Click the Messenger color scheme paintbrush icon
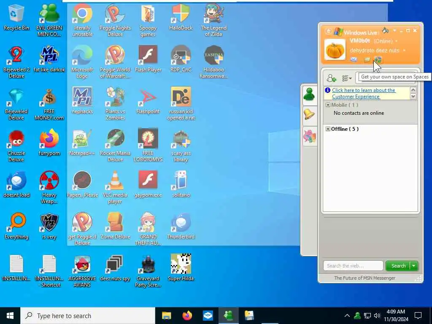 pyautogui.click(x=386, y=30)
